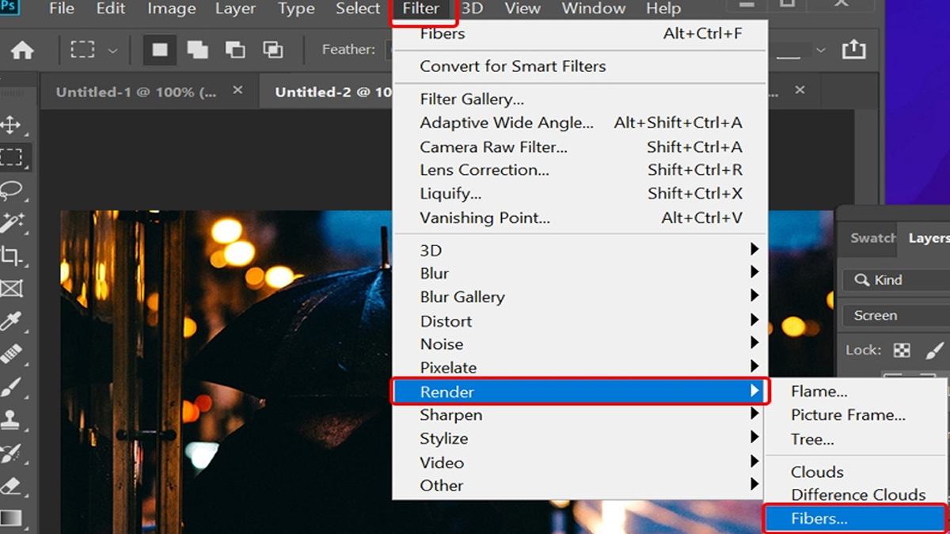Select the Eyedropper tool
The image size is (950, 534).
(11, 322)
